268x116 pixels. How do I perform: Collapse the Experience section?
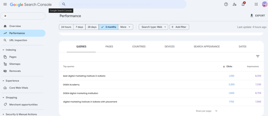coord(3,81)
